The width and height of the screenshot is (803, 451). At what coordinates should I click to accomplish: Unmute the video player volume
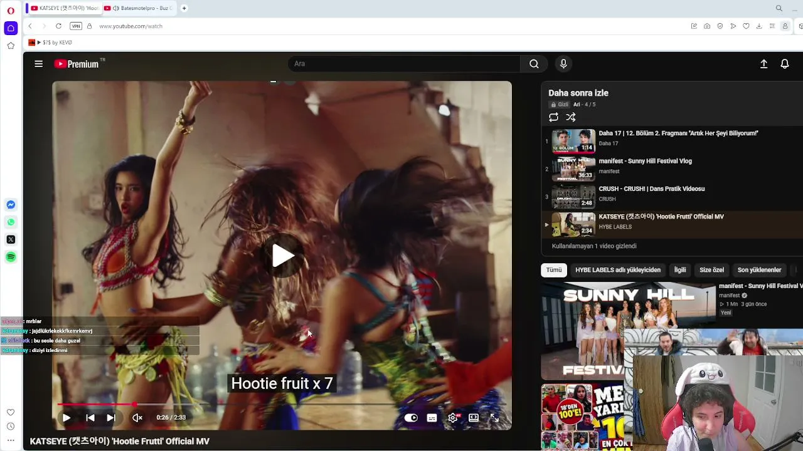[x=137, y=417]
